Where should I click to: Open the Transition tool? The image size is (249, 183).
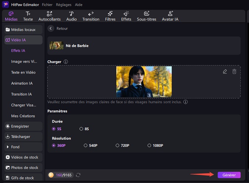91,16
